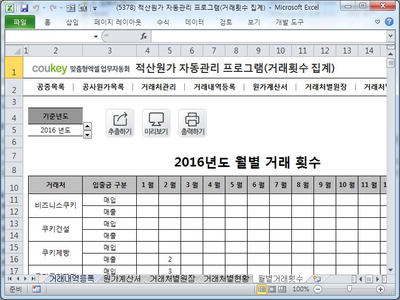Screen dimensions: 400x300
Task: Open the redo history dropdown arrow
Action: (61, 8)
